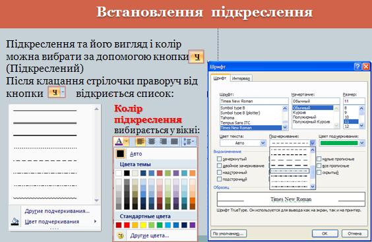This screenshot has width=372, height=242.
Task: Click the По умолчанию button
Action: click(228, 233)
